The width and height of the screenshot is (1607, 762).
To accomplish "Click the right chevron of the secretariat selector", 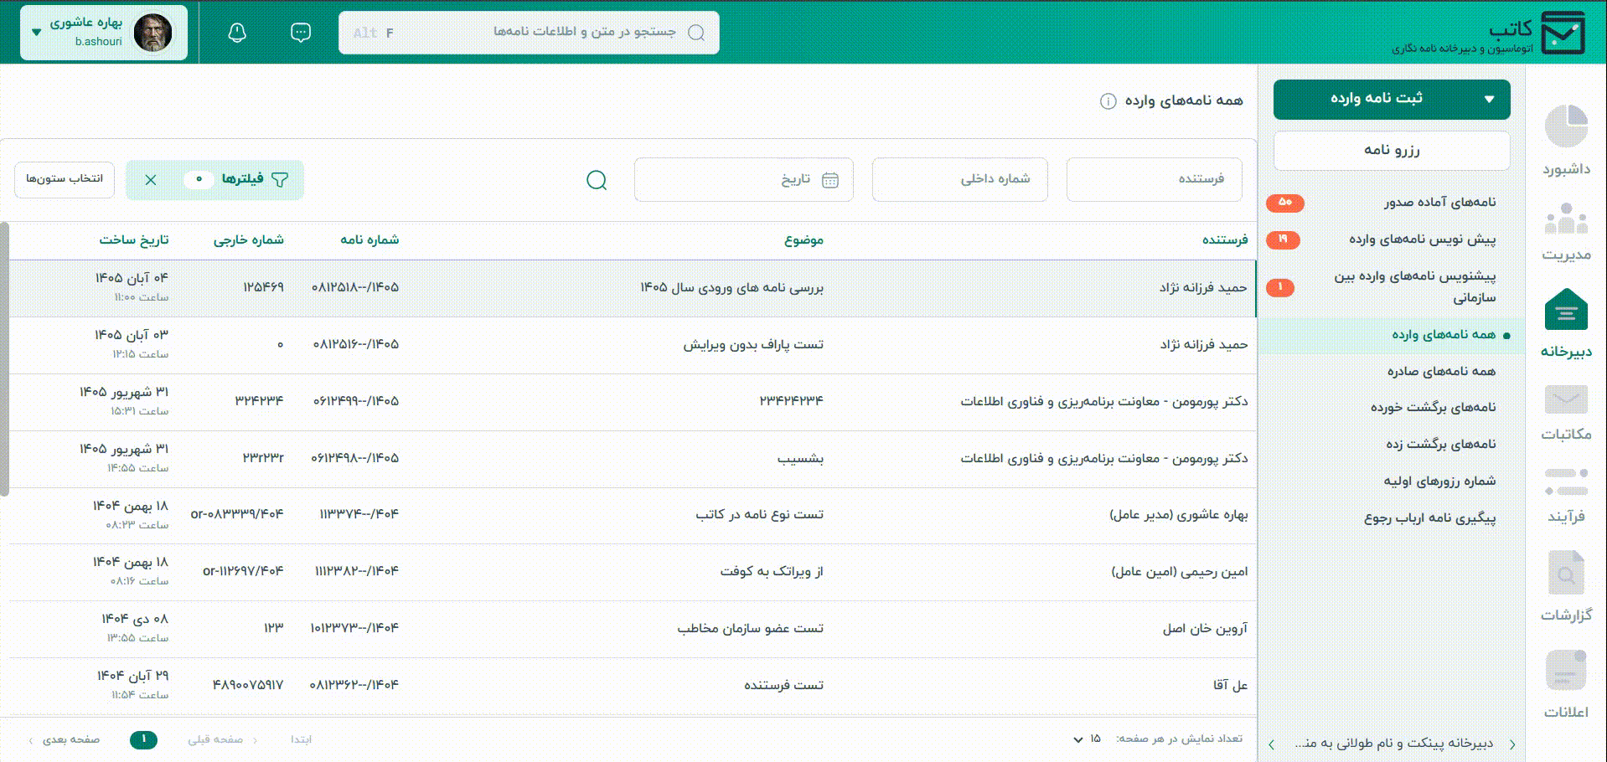I will 1512,744.
